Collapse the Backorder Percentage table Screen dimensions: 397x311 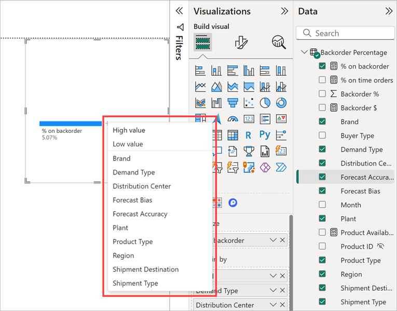[x=304, y=52]
